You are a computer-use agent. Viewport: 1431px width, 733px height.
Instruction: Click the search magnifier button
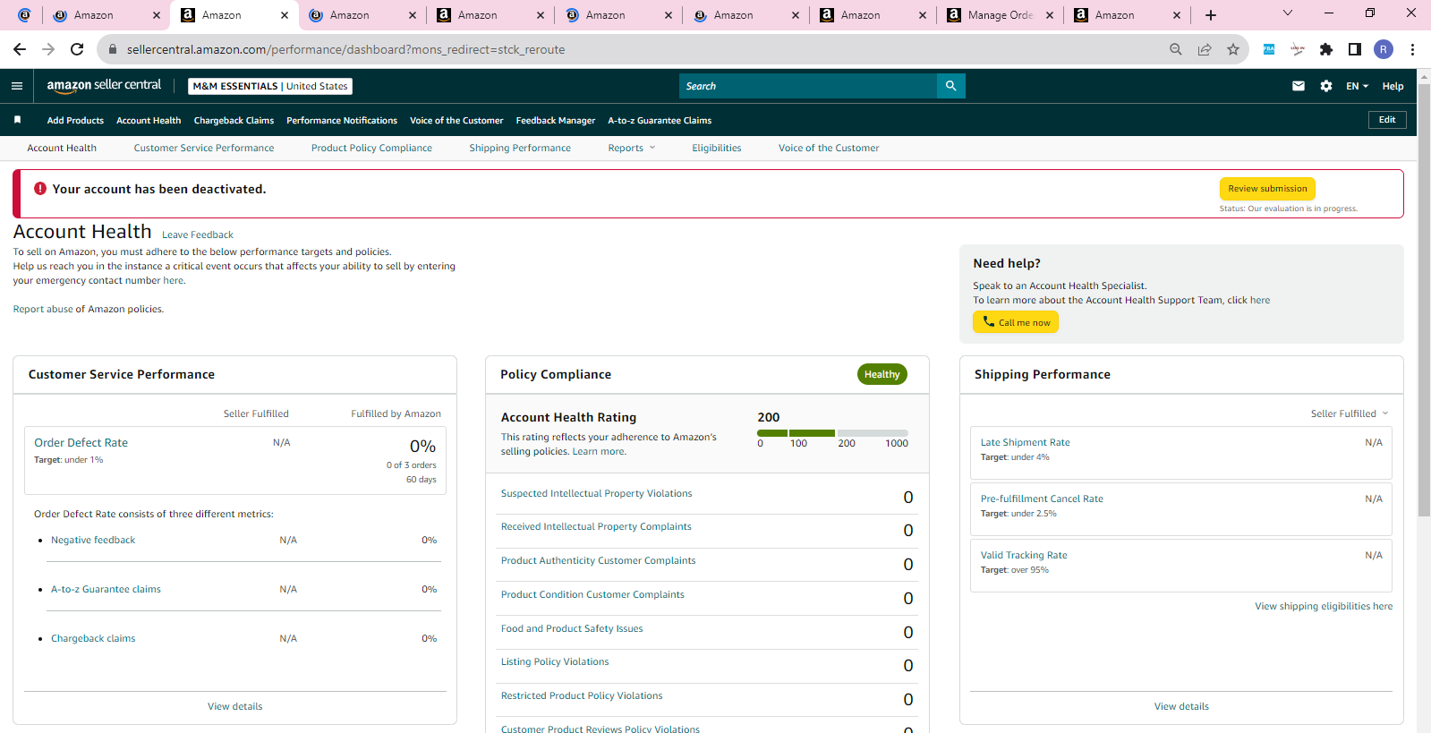tap(950, 86)
